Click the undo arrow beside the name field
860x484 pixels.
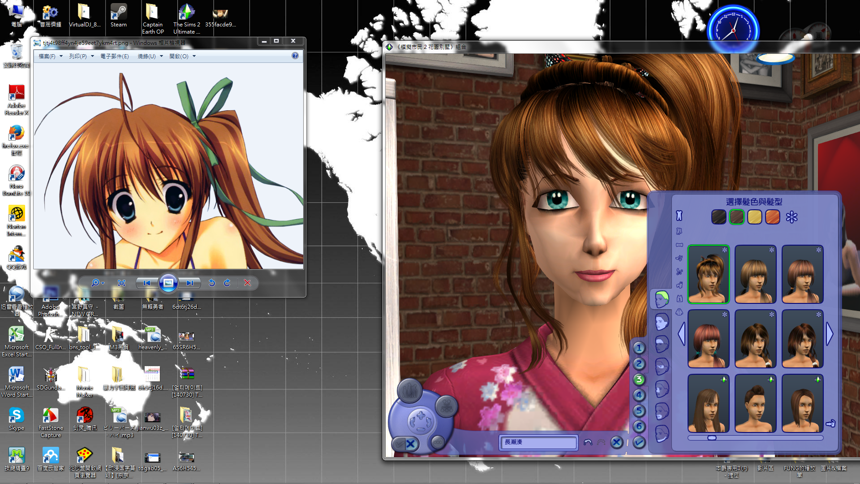588,442
